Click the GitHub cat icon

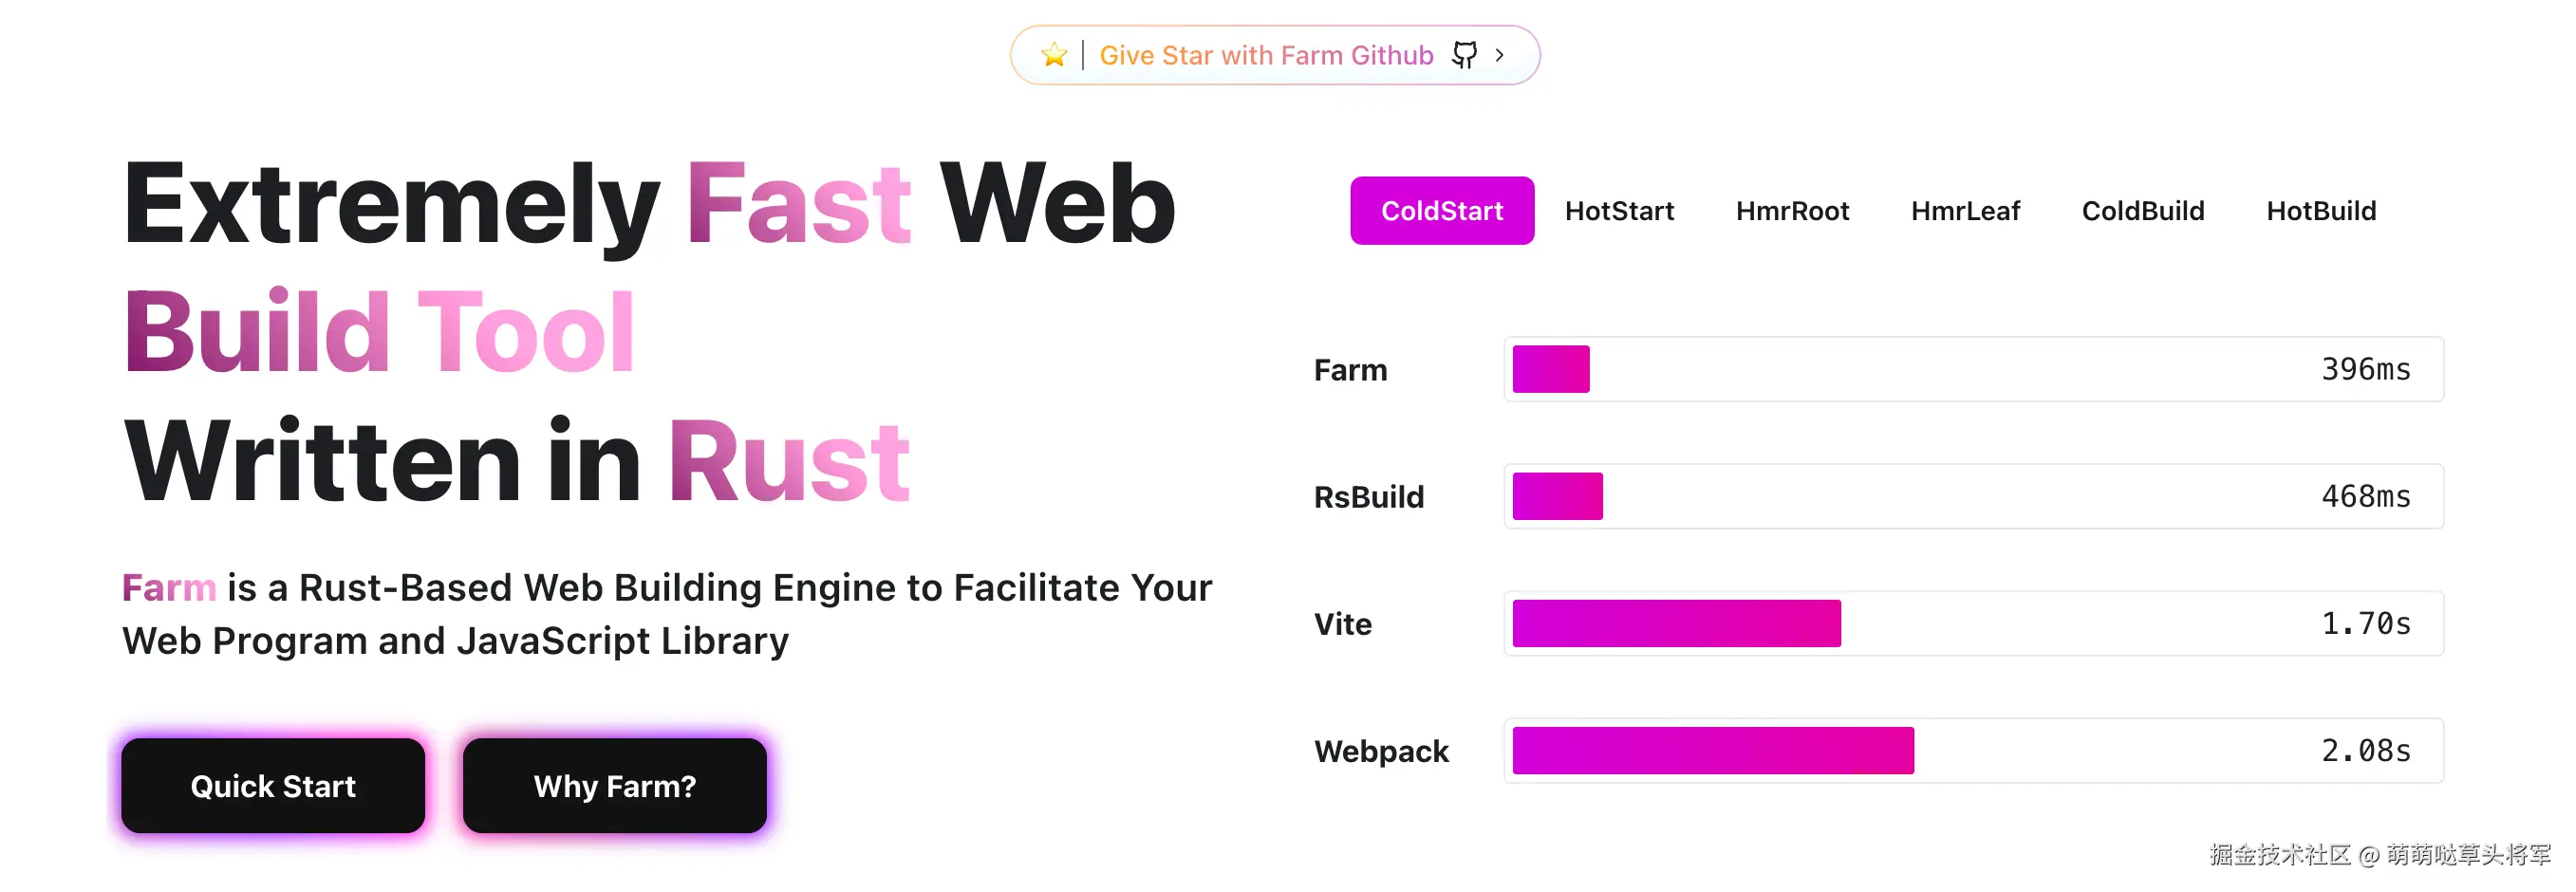(x=1464, y=55)
